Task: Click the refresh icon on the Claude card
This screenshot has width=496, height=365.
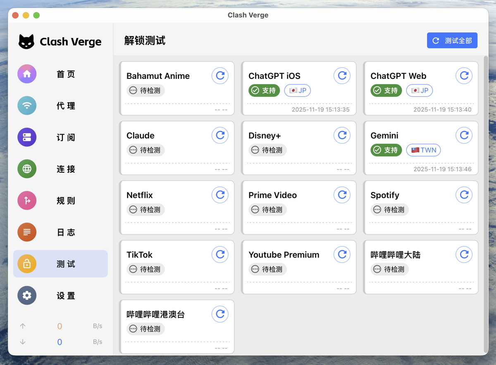Action: click(x=220, y=135)
